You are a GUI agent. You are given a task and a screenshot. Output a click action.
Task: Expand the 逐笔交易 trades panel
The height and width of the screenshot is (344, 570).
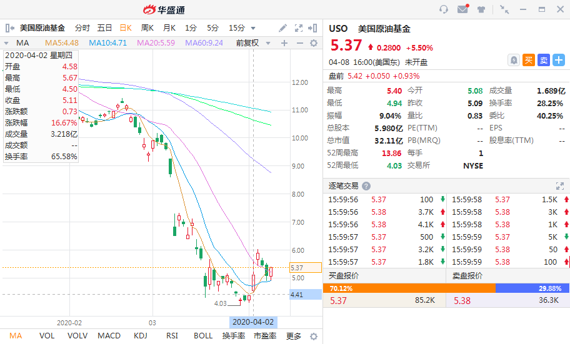tap(560, 186)
